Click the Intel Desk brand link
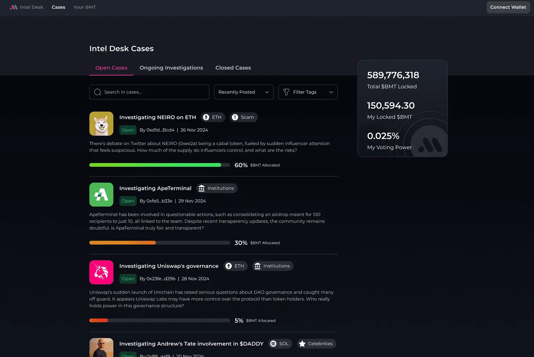The height and width of the screenshot is (357, 534). tap(27, 7)
